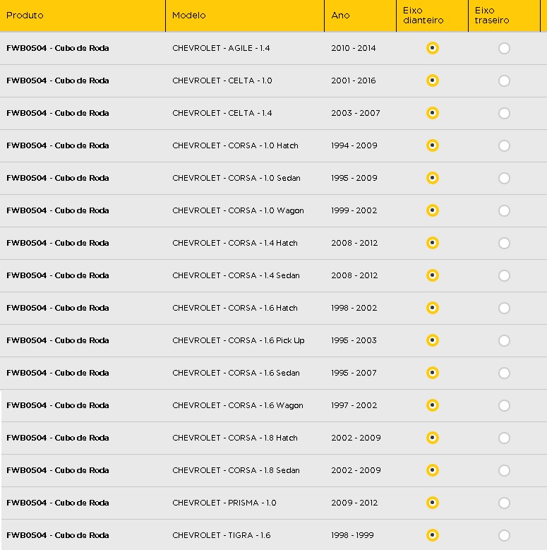Click FWB0504 product name in AGILE row
This screenshot has width=547, height=550.
(58, 48)
